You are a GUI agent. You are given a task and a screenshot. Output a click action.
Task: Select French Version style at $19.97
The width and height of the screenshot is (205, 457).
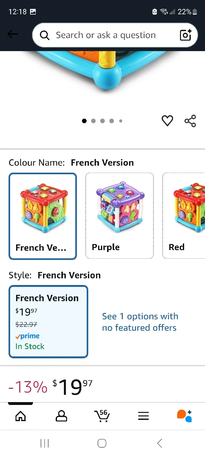click(x=48, y=321)
